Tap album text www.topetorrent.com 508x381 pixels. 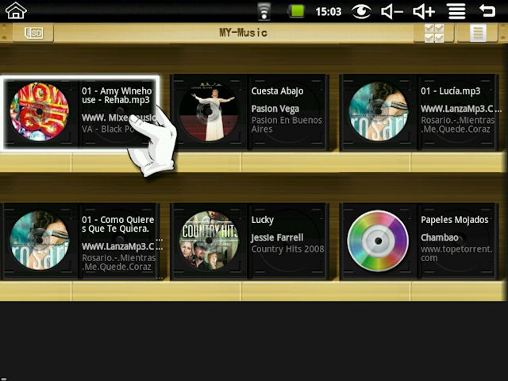(x=456, y=253)
